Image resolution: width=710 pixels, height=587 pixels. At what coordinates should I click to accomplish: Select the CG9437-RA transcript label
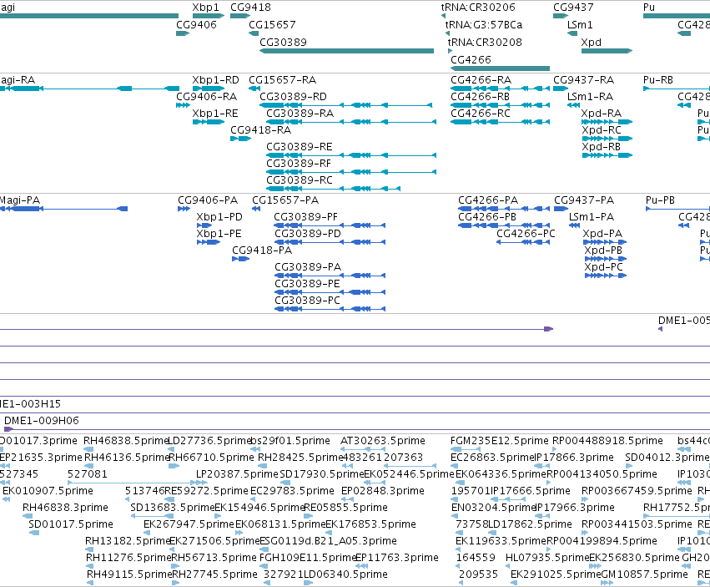pos(584,80)
